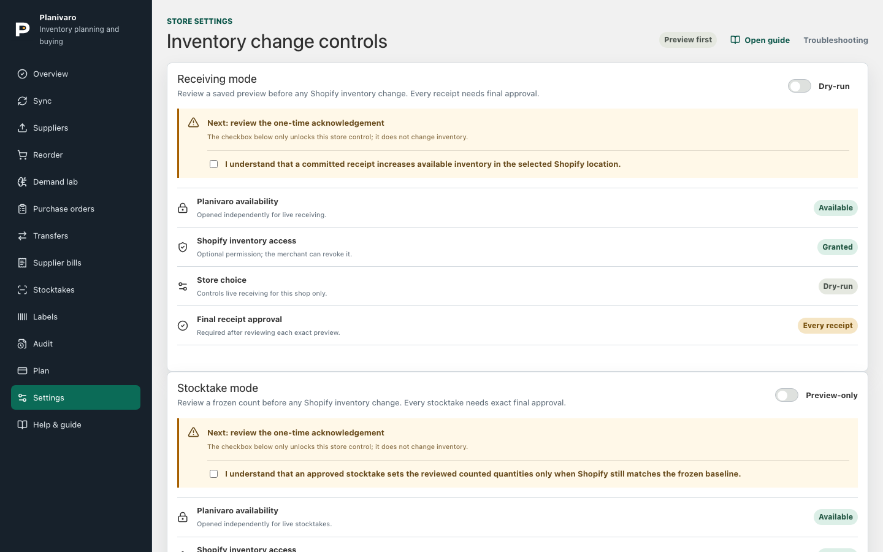Select Settings in the sidebar
The width and height of the screenshot is (883, 552).
click(x=75, y=398)
